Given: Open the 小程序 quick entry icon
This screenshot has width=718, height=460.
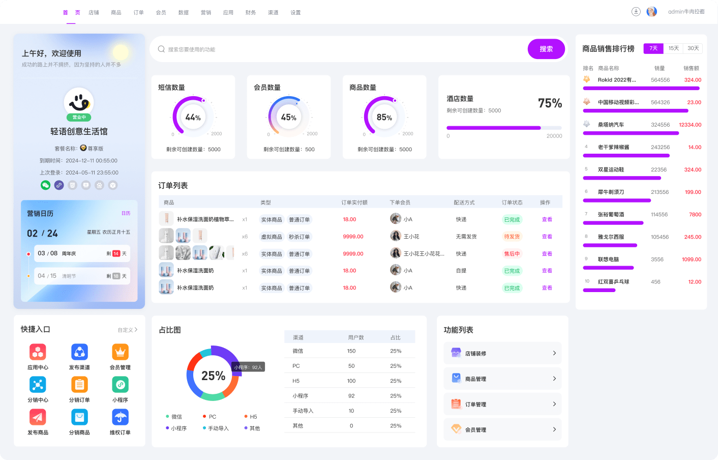Looking at the screenshot, I should tap(120, 385).
